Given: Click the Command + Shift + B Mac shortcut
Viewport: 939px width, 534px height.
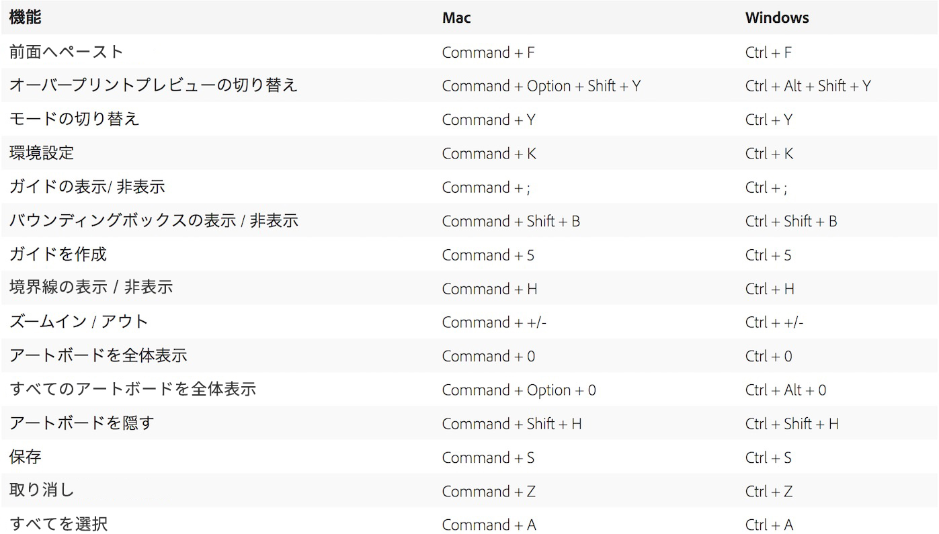Looking at the screenshot, I should [x=511, y=221].
